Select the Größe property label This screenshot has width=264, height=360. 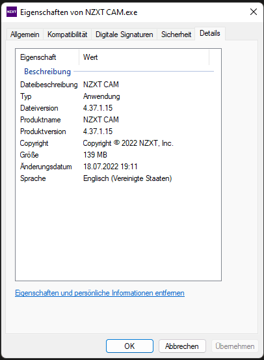click(29, 155)
